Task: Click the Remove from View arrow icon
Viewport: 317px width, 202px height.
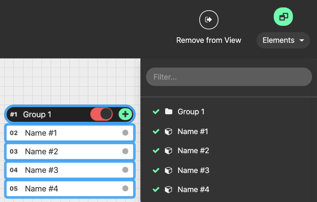Action: click(x=208, y=20)
